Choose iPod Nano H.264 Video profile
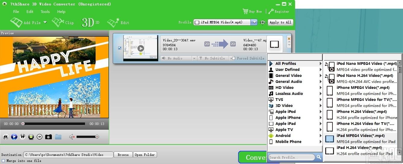 tap(361, 78)
